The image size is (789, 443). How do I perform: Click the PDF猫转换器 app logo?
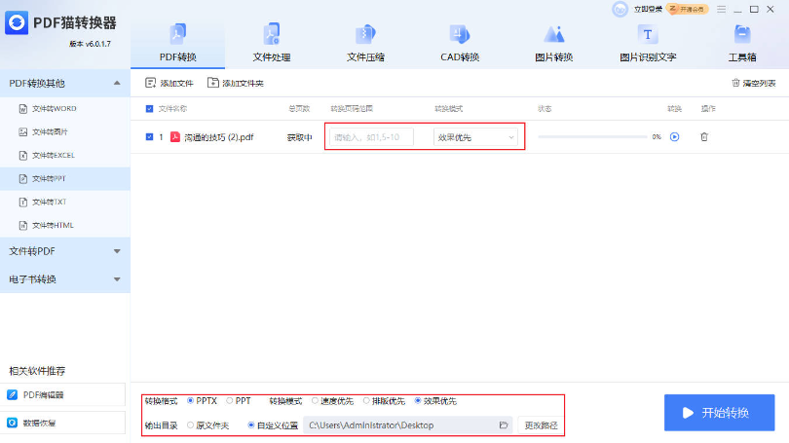click(x=17, y=22)
